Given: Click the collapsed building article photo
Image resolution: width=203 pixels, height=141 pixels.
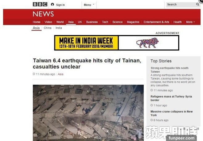Looking at the screenshot, I should pyautogui.click(x=88, y=113).
